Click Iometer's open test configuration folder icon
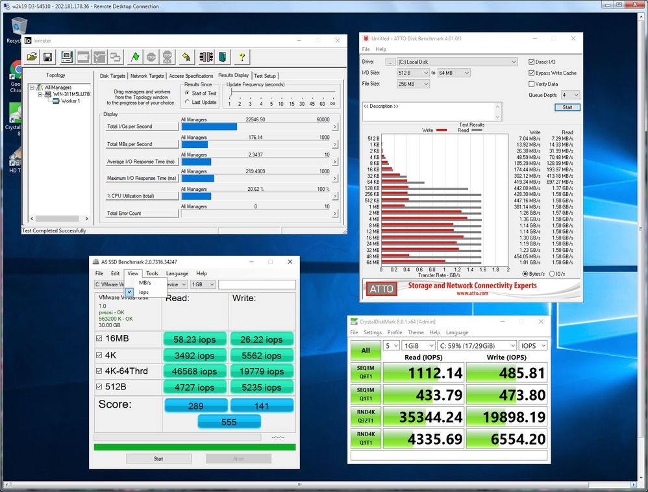Image resolution: width=648 pixels, height=492 pixels. click(32, 57)
